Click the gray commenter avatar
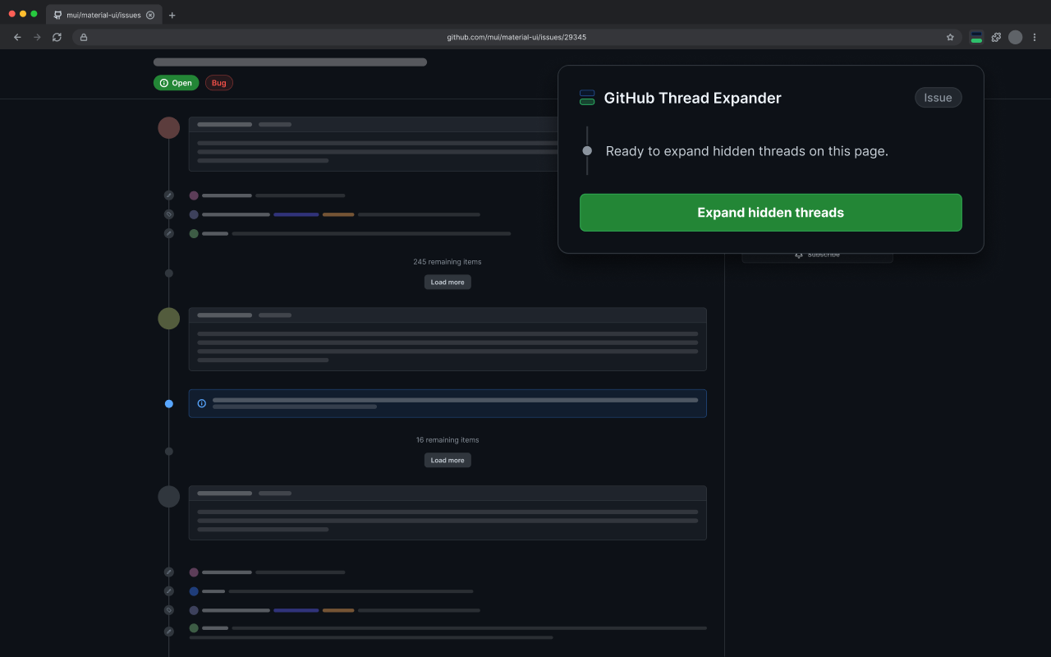 [169, 496]
